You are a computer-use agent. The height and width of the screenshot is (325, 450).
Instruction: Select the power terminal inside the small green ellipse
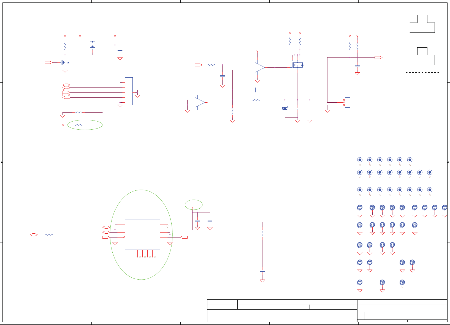pos(193,208)
